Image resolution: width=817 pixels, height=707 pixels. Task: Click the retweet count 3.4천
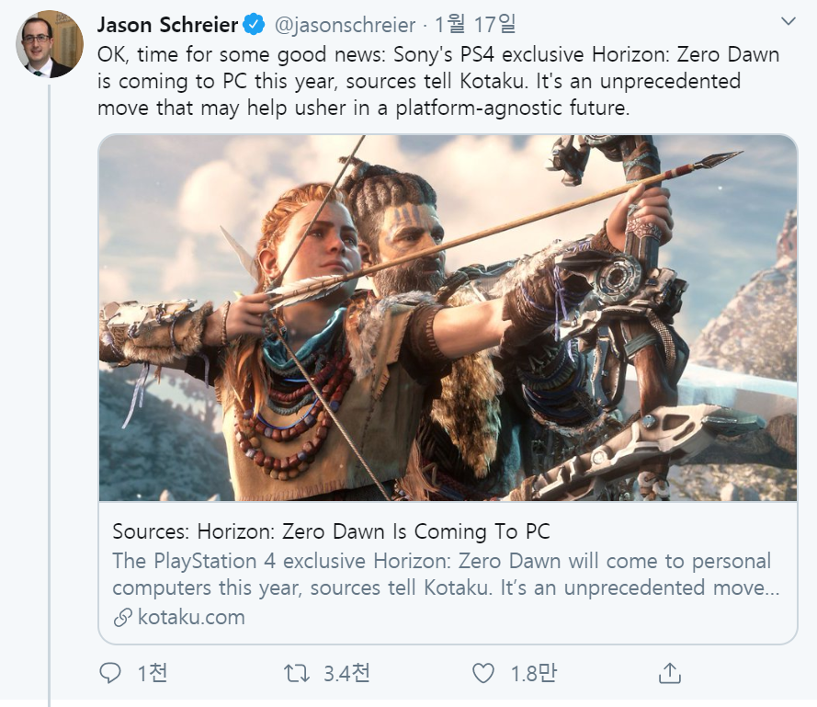point(346,674)
